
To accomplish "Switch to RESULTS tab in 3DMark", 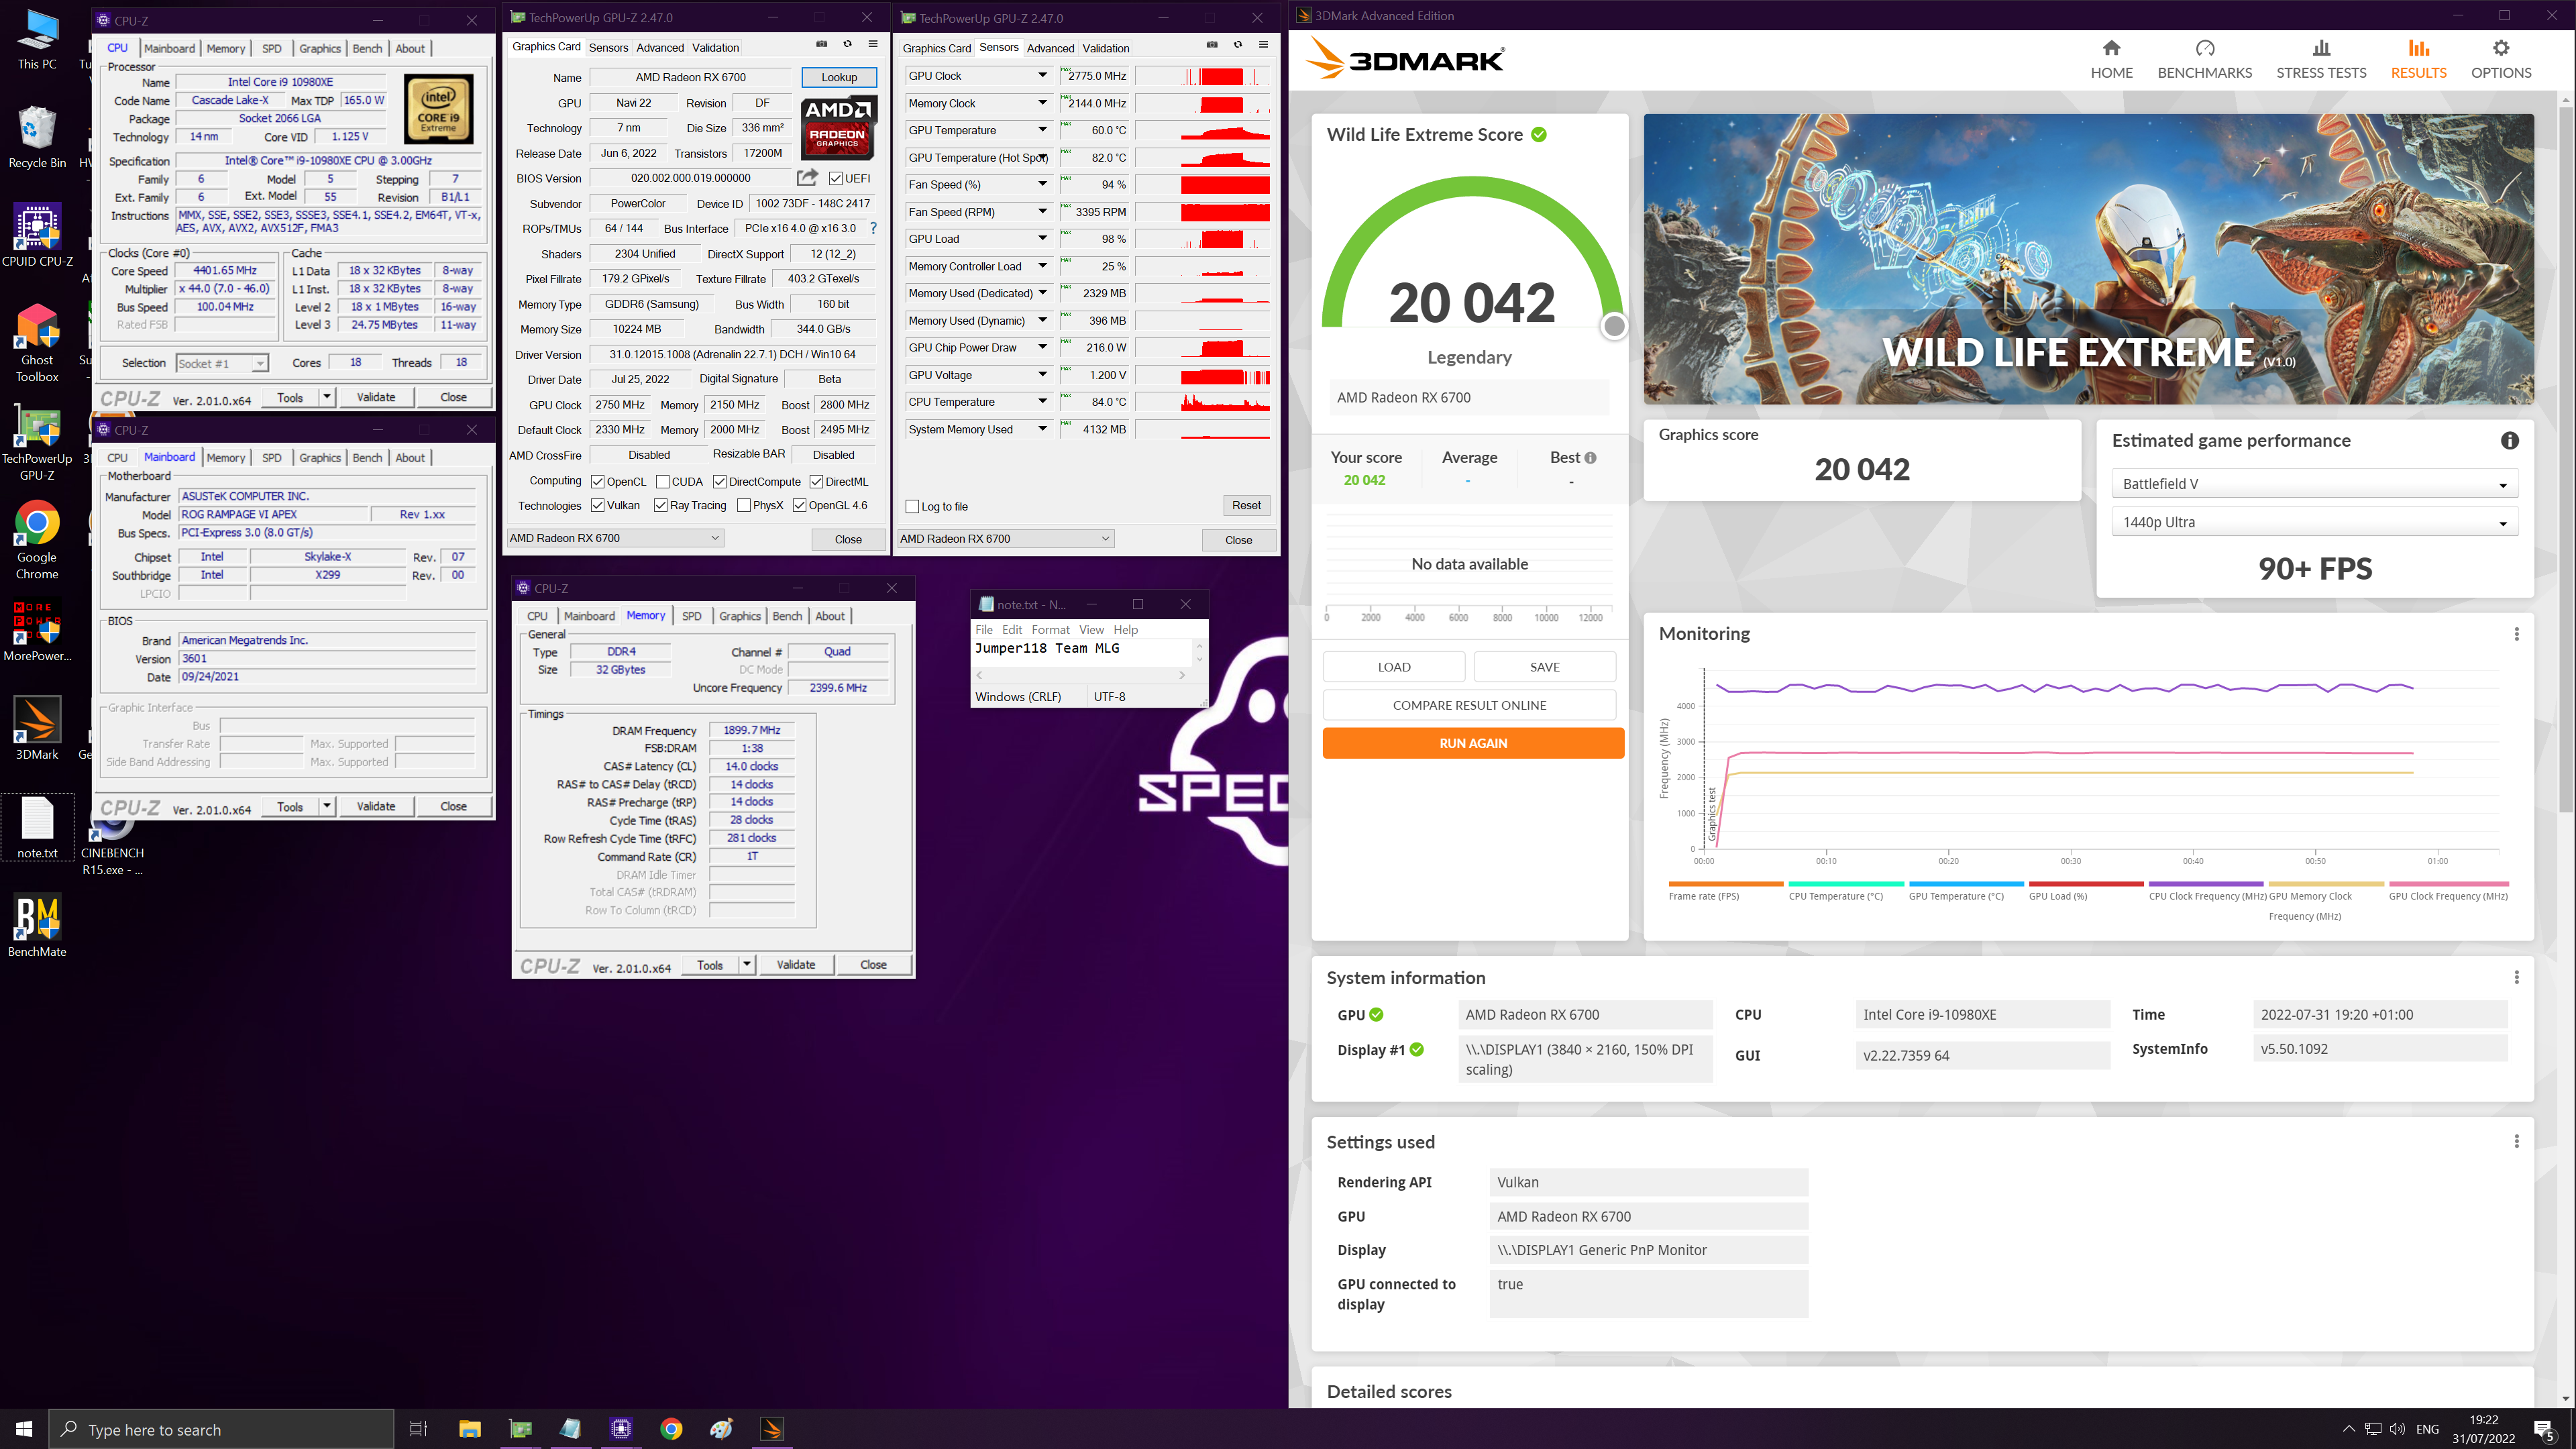I will coord(2418,59).
